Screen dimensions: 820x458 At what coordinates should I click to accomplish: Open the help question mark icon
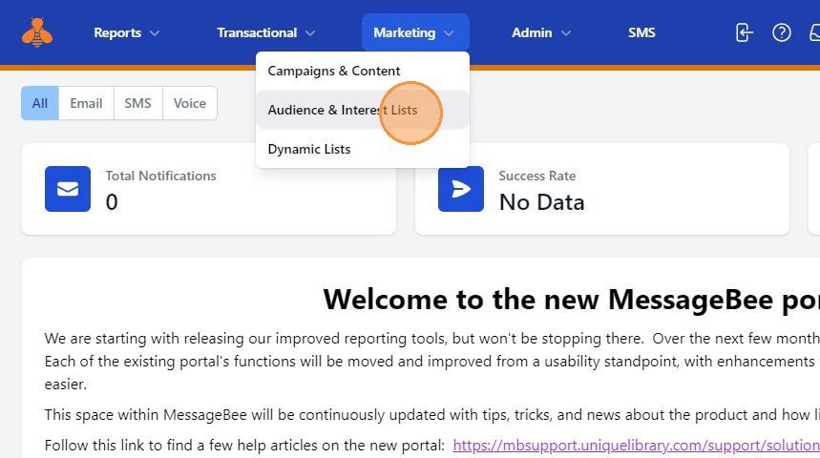tap(781, 32)
